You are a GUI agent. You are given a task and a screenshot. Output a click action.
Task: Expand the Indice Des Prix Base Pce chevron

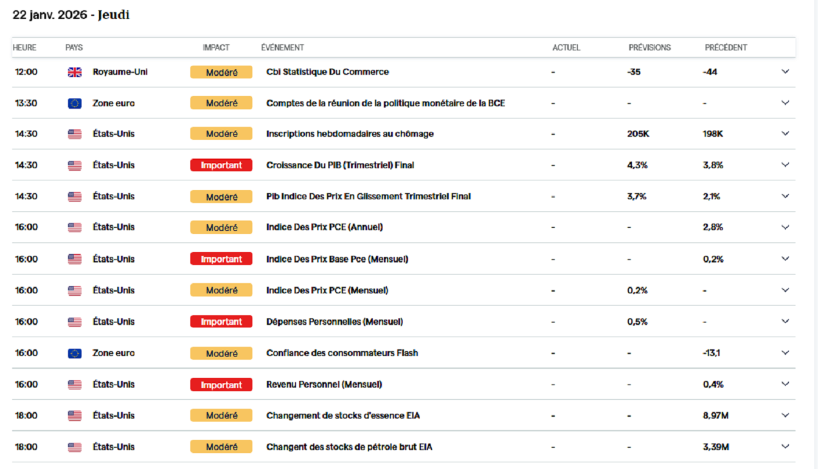(785, 259)
